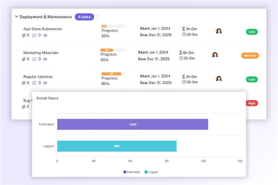Viewport: 278px width, 185px height.
Task: Open the Regular Updates task title
Action: tap(38, 77)
